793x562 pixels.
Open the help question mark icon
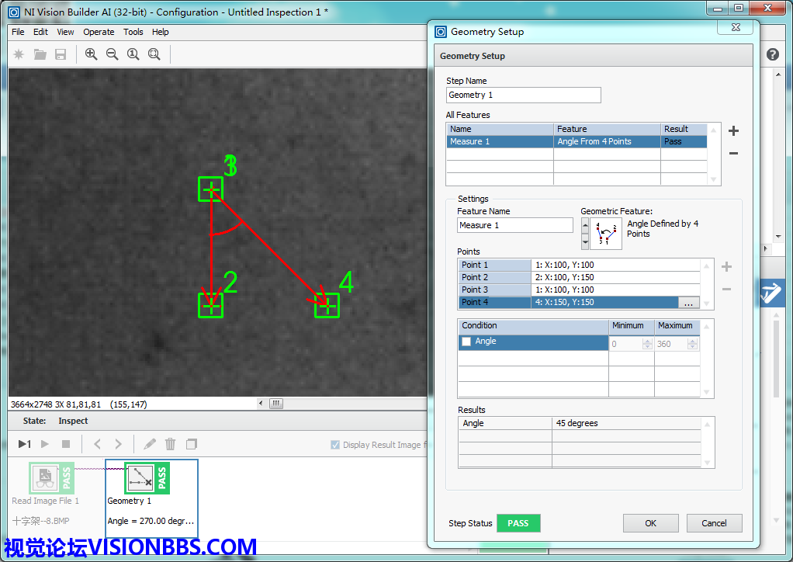(x=772, y=54)
